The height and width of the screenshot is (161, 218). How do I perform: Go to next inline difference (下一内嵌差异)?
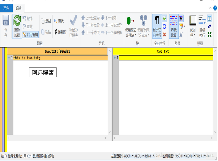click(x=111, y=33)
